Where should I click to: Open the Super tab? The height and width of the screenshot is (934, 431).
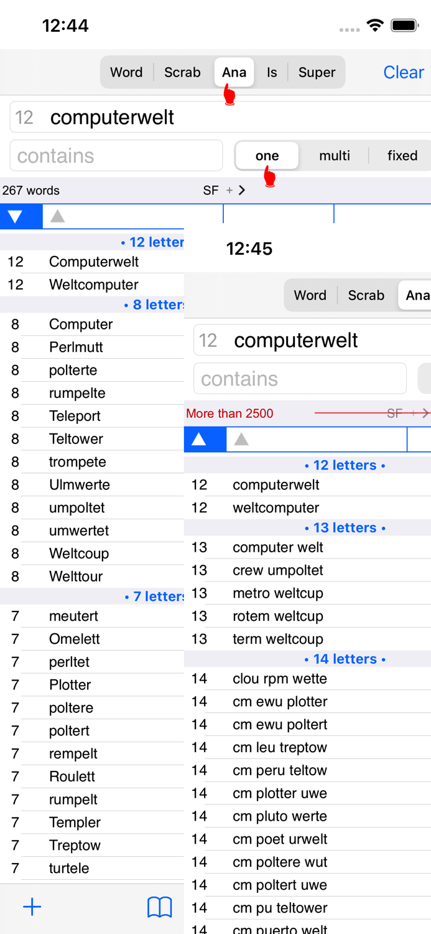(317, 72)
